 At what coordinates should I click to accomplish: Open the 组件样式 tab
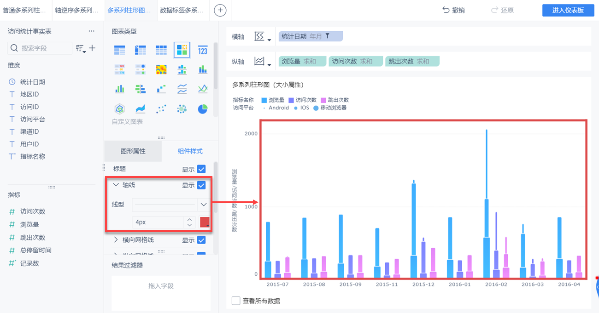[x=190, y=151]
